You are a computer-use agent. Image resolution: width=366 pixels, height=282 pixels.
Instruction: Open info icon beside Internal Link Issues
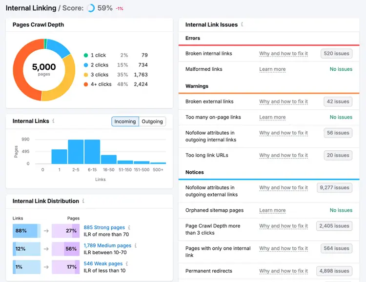242,24
